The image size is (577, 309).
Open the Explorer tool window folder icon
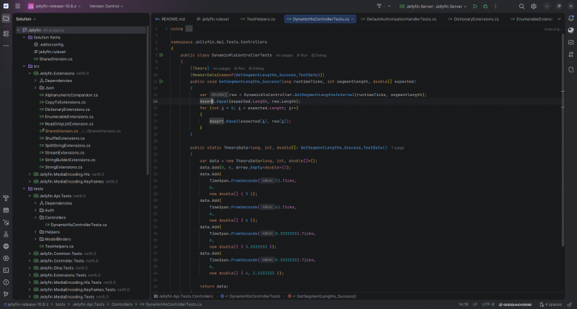(x=6, y=18)
